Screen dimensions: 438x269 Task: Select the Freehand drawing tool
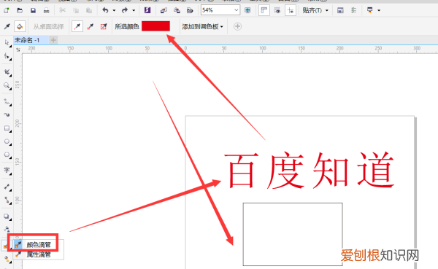tap(7, 102)
